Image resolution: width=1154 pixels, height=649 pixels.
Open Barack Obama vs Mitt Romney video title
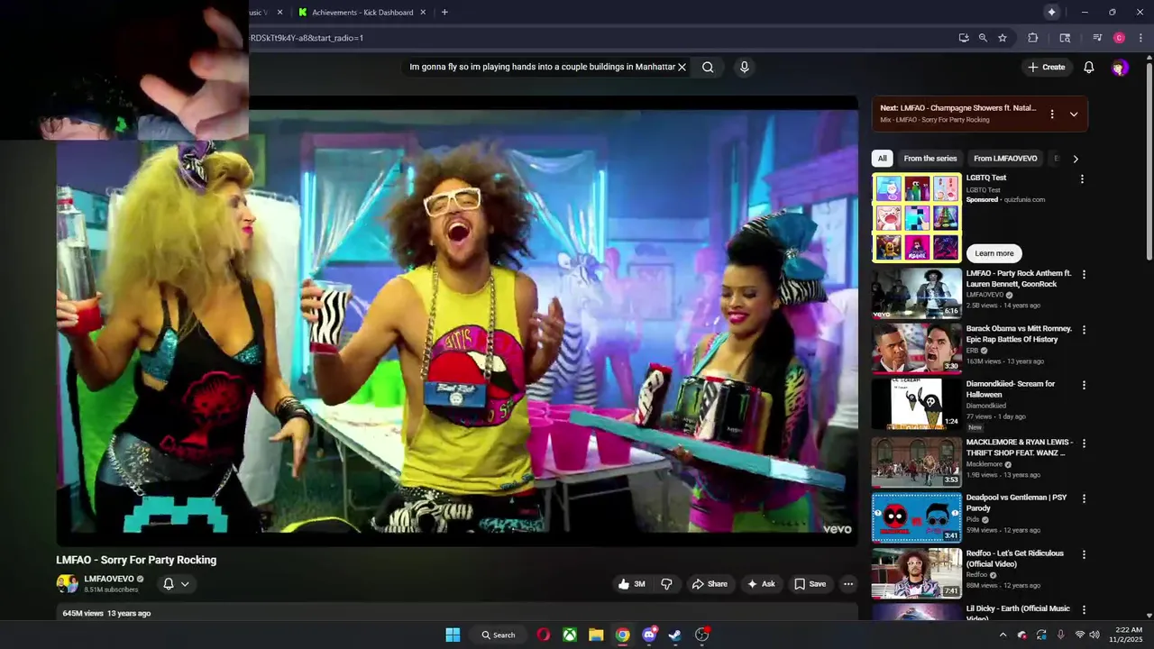point(1019,334)
